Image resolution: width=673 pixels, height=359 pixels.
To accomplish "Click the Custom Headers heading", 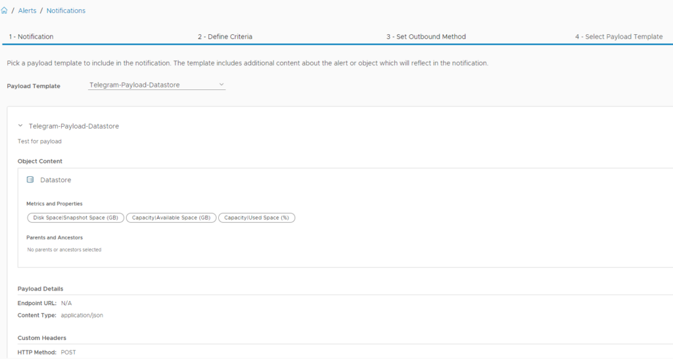I will 41,338.
